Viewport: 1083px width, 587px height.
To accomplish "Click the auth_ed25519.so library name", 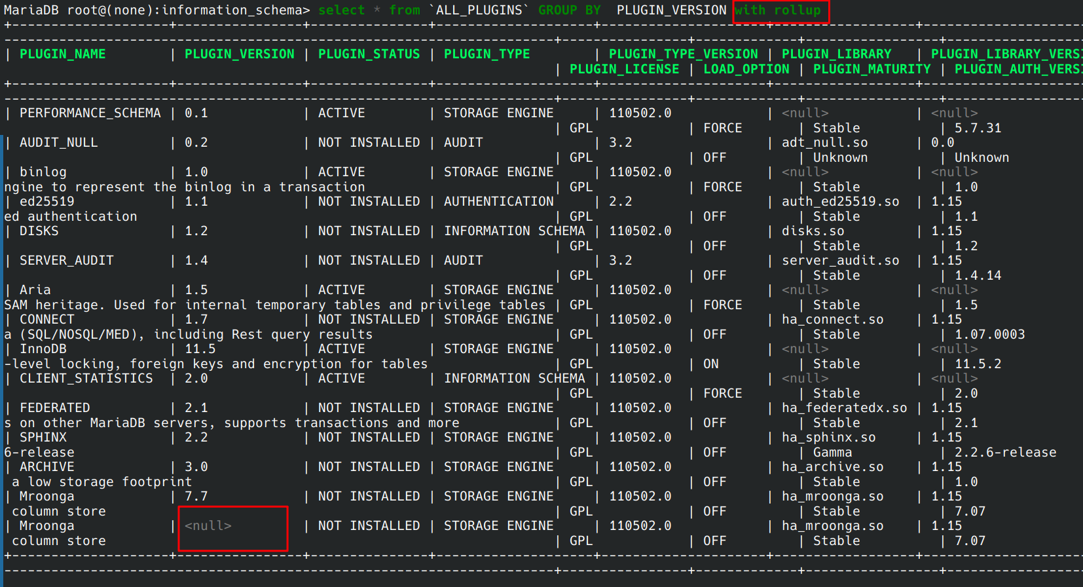I will click(841, 202).
